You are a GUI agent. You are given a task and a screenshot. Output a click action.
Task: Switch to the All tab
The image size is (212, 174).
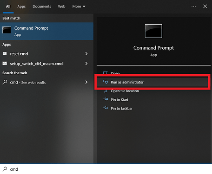8,6
